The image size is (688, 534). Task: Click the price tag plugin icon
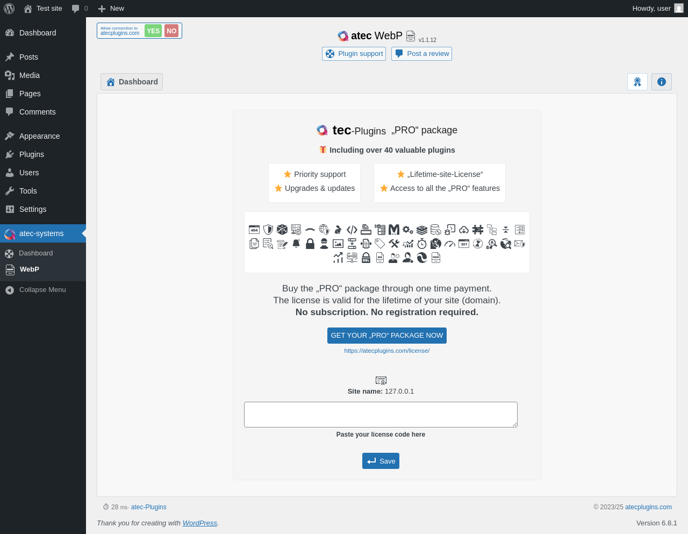click(380, 244)
